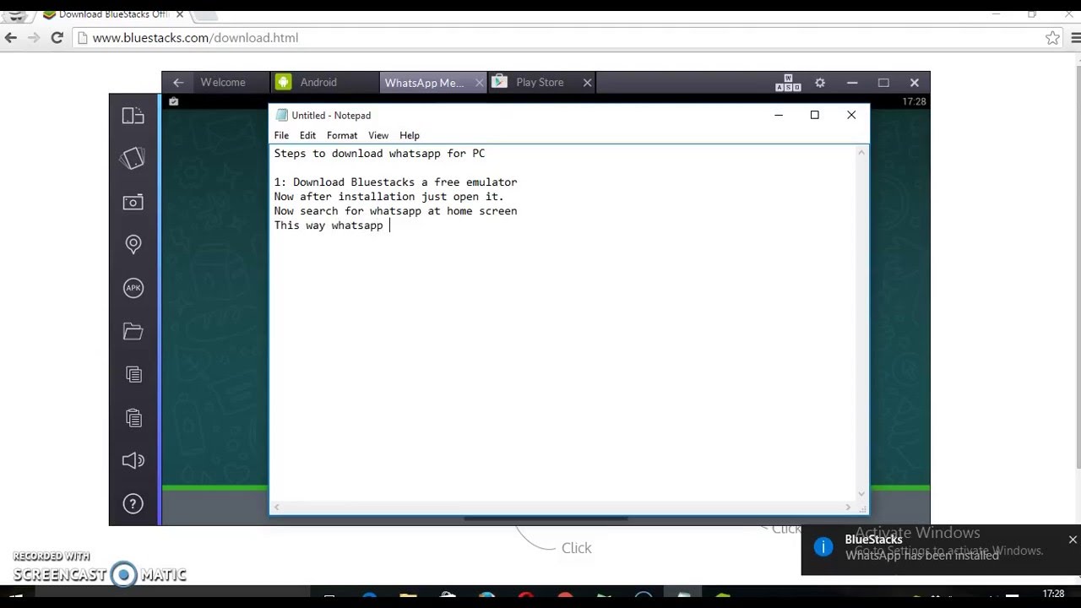This screenshot has height=608, width=1081.
Task: Dismiss the BlueStacks notification toast
Action: click(1073, 540)
